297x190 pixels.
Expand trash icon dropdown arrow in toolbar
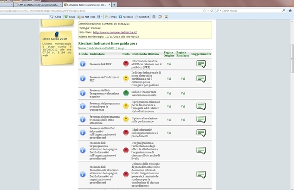(x=102, y=17)
